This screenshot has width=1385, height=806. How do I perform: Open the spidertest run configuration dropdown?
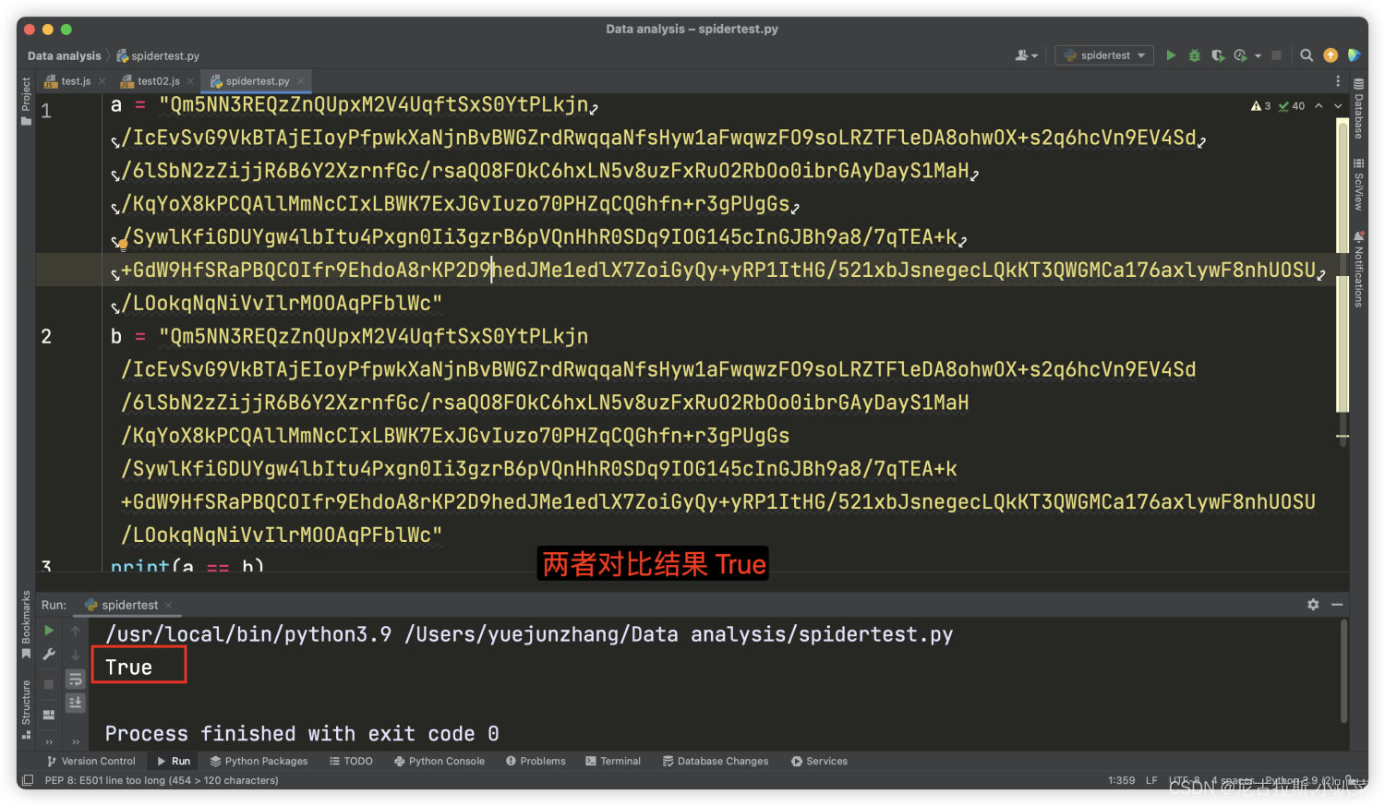1104,55
